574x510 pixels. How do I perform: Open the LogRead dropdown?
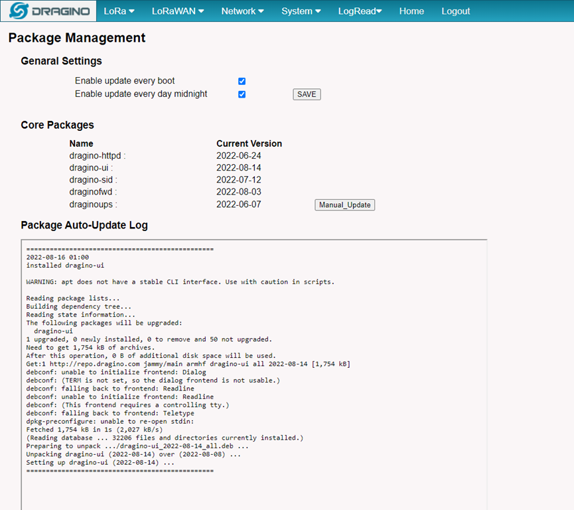[x=360, y=11]
